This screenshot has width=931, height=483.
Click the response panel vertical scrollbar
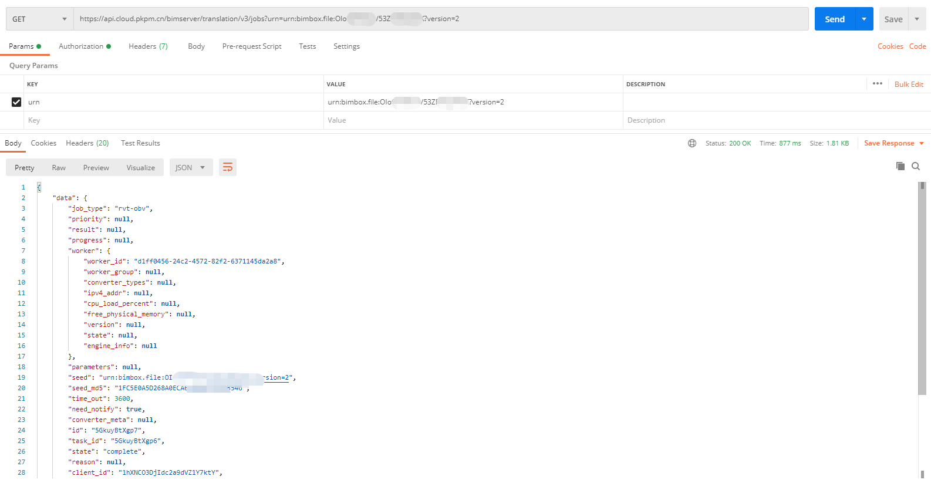(x=922, y=293)
